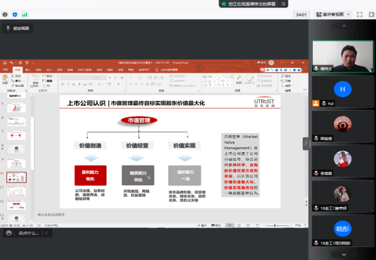Open the screen-share options menu icon
The width and height of the screenshot is (376, 260).
point(283,4)
